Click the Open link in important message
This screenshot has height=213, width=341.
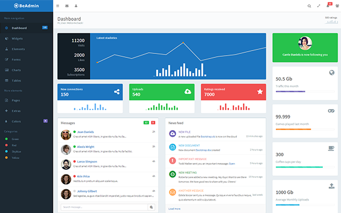click(232, 164)
